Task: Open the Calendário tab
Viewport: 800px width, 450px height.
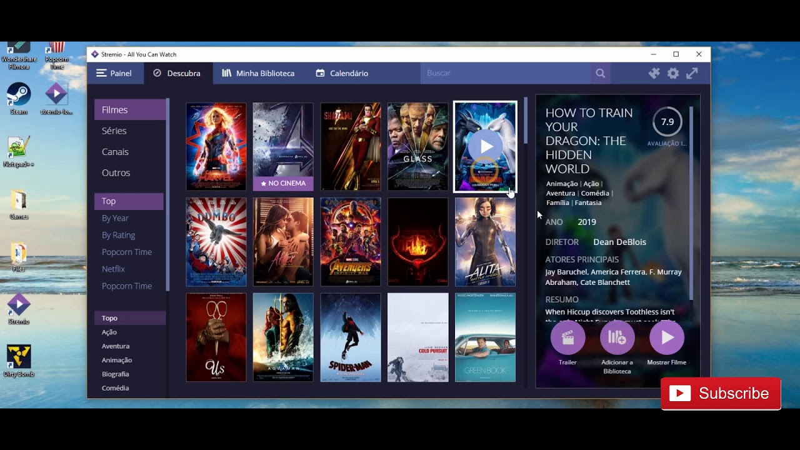Action: 342,73
